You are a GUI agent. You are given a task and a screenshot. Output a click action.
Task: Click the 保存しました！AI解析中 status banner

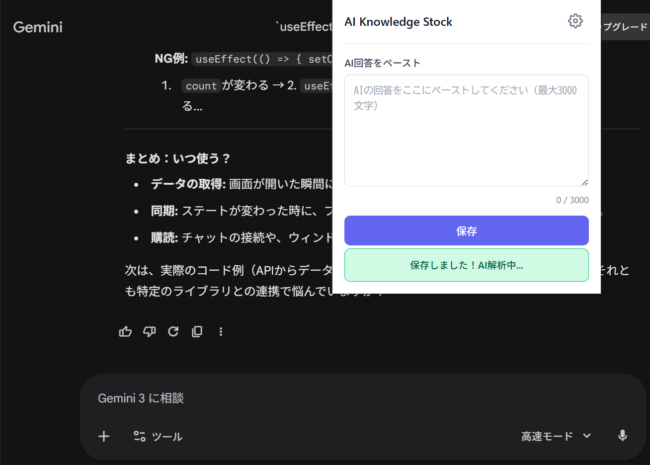pos(466,265)
